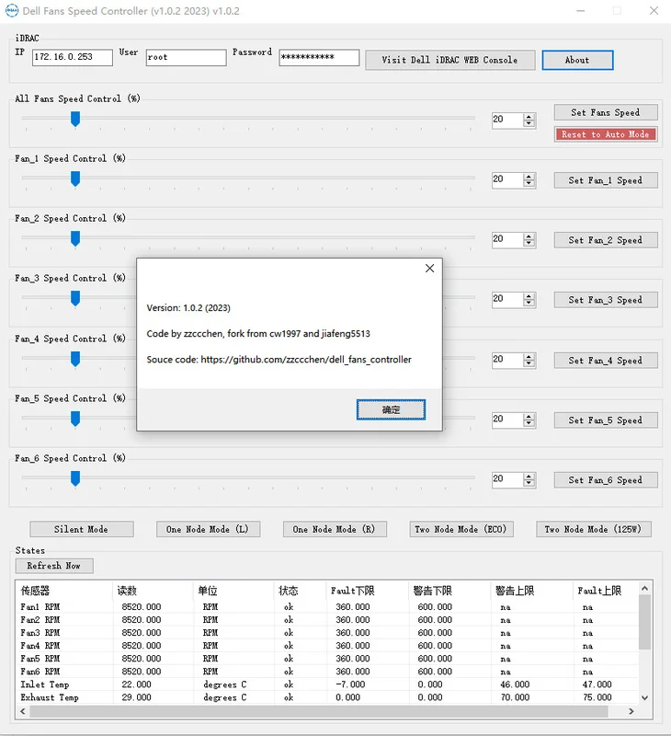Click the Fan_4 speed slider handle
671x736 pixels.
tap(75, 359)
